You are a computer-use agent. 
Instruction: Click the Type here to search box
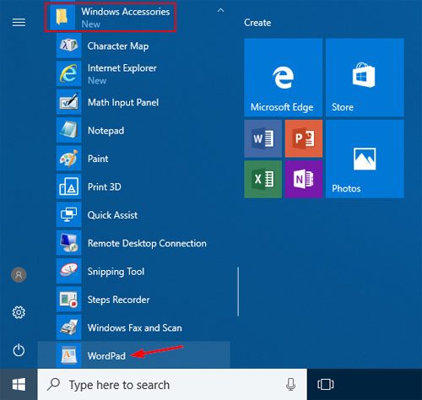pyautogui.click(x=172, y=384)
